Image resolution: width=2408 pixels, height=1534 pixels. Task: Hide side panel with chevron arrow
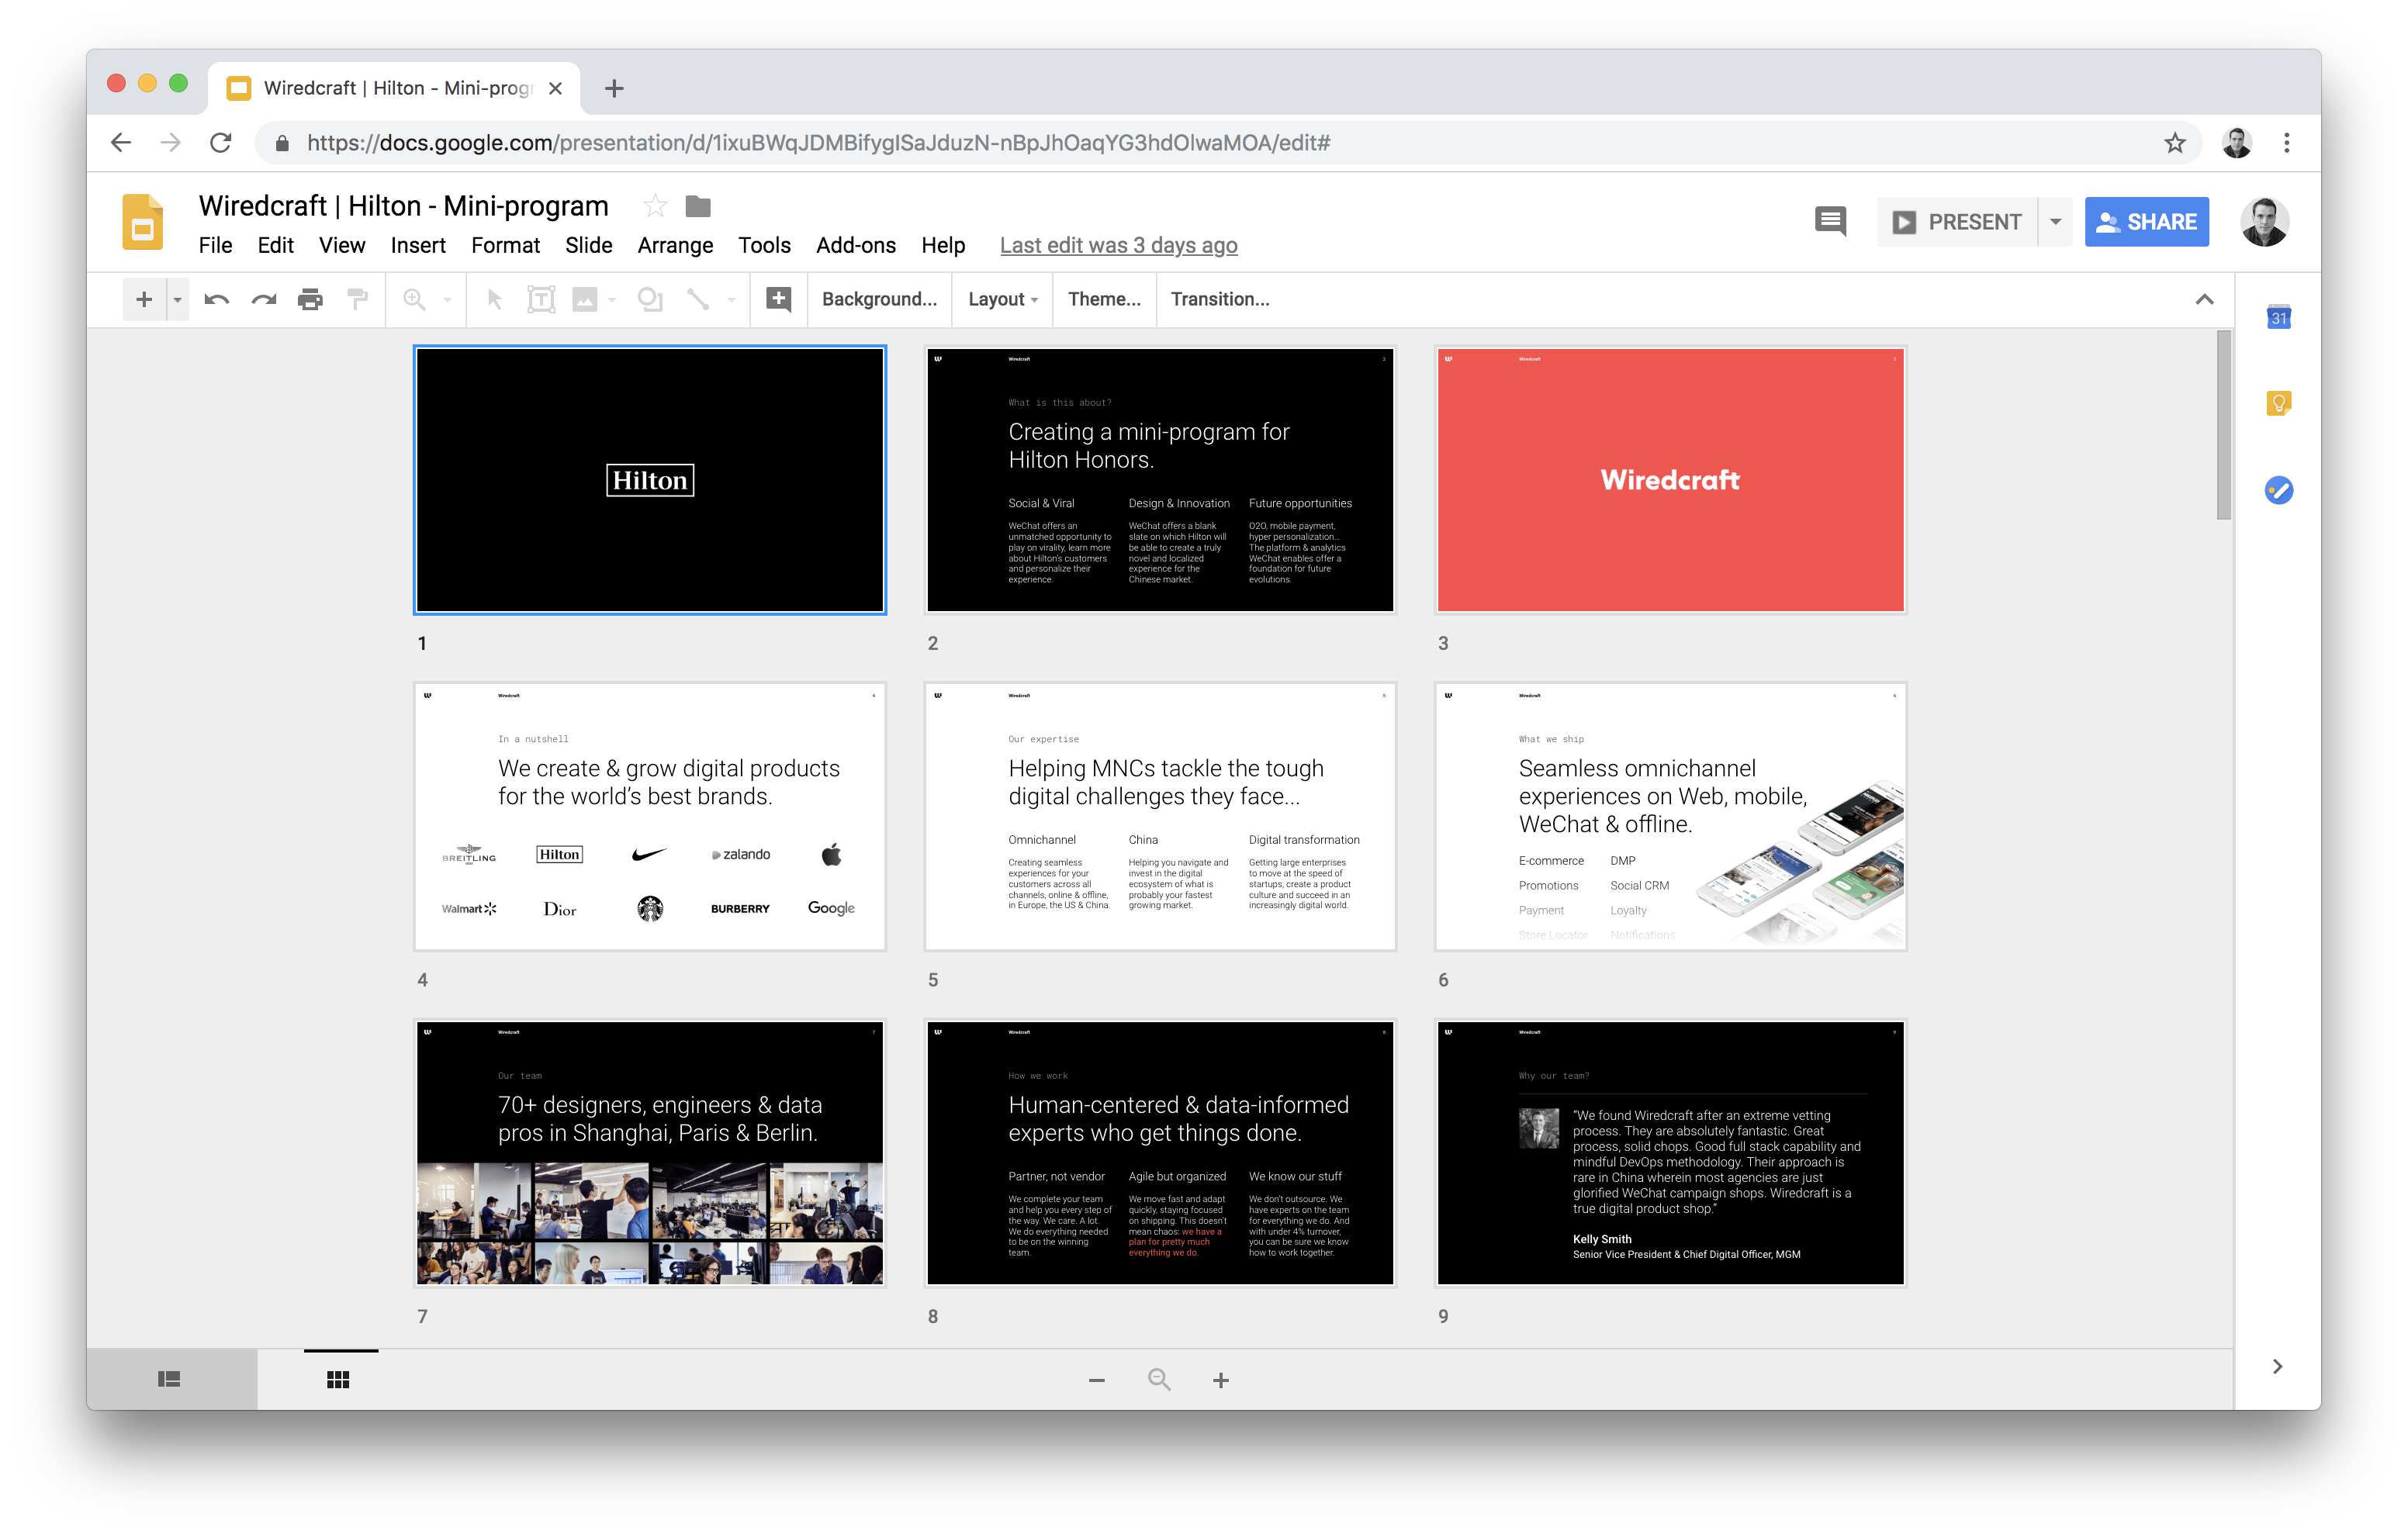[2277, 1366]
